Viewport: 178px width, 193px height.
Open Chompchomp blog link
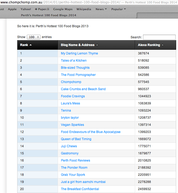71,82
